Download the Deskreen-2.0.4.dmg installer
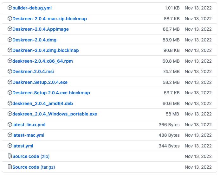The width and height of the screenshot is (220, 175). [x=34, y=40]
